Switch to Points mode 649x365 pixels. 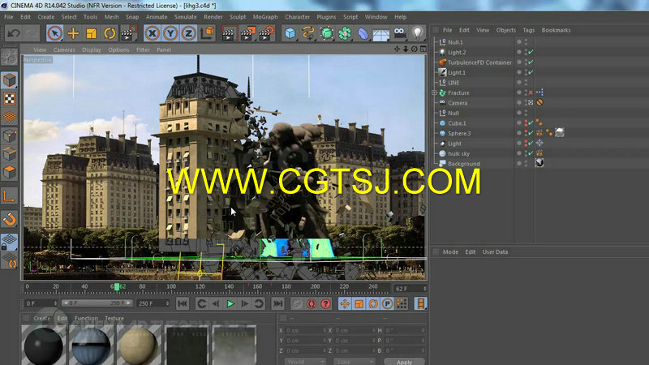9,135
